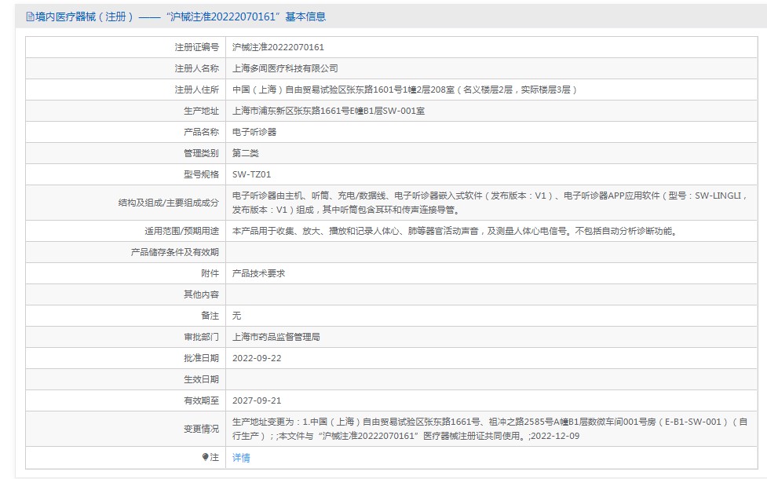Select attachment value 产品技术要求
The image size is (767, 479).
(x=259, y=273)
